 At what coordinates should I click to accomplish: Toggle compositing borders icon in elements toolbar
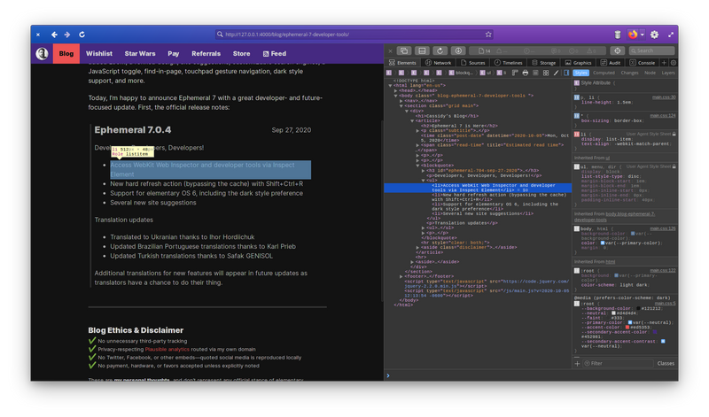(x=535, y=73)
